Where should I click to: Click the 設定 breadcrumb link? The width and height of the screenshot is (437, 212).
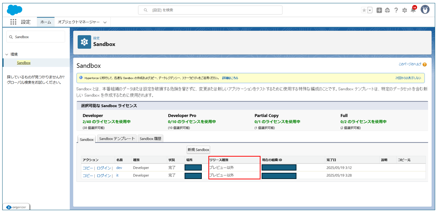(x=96, y=38)
